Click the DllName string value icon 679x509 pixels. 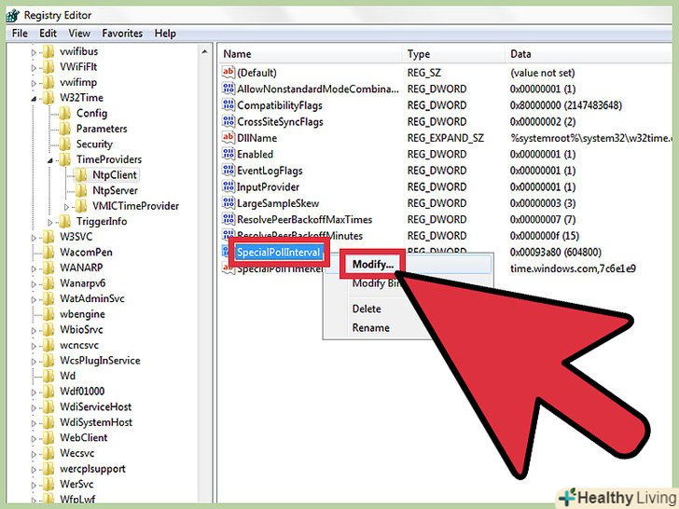(x=229, y=137)
